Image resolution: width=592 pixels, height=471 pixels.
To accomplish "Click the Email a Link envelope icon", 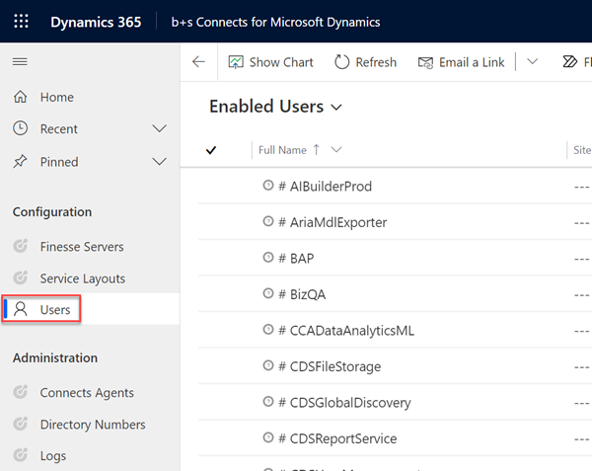I will [425, 62].
